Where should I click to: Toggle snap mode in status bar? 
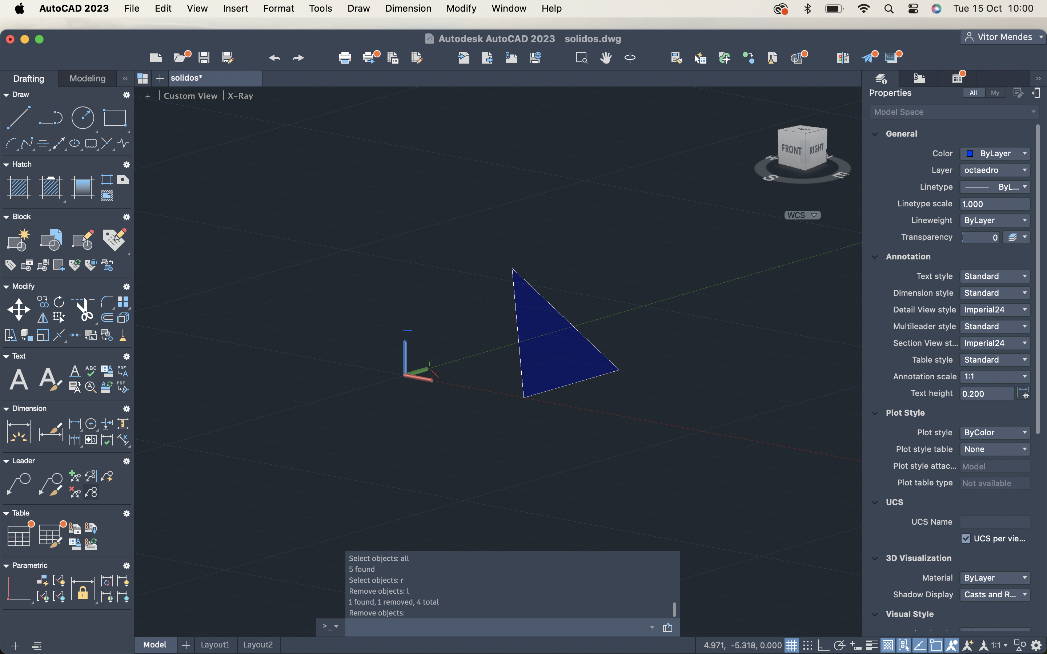(x=807, y=645)
